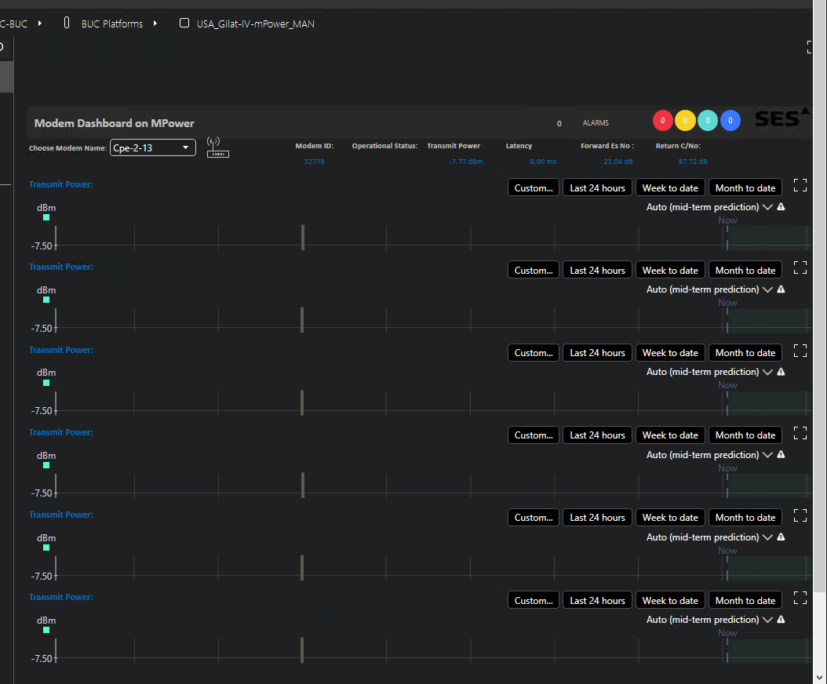Click the Latency value 0.00 ms

(x=543, y=162)
